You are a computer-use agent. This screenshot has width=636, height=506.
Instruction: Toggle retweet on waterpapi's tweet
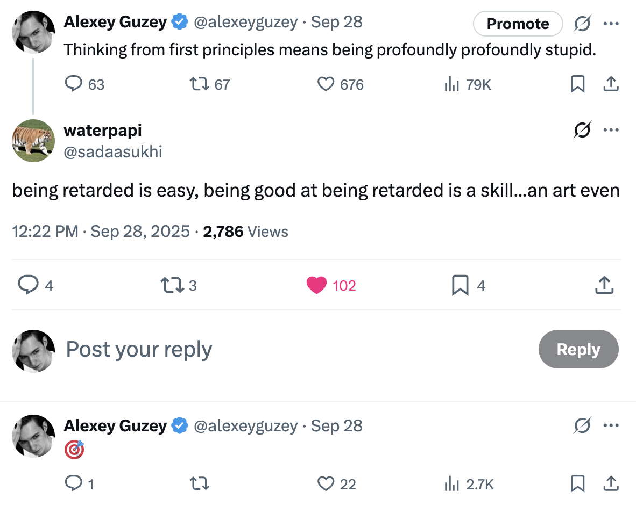pyautogui.click(x=171, y=285)
